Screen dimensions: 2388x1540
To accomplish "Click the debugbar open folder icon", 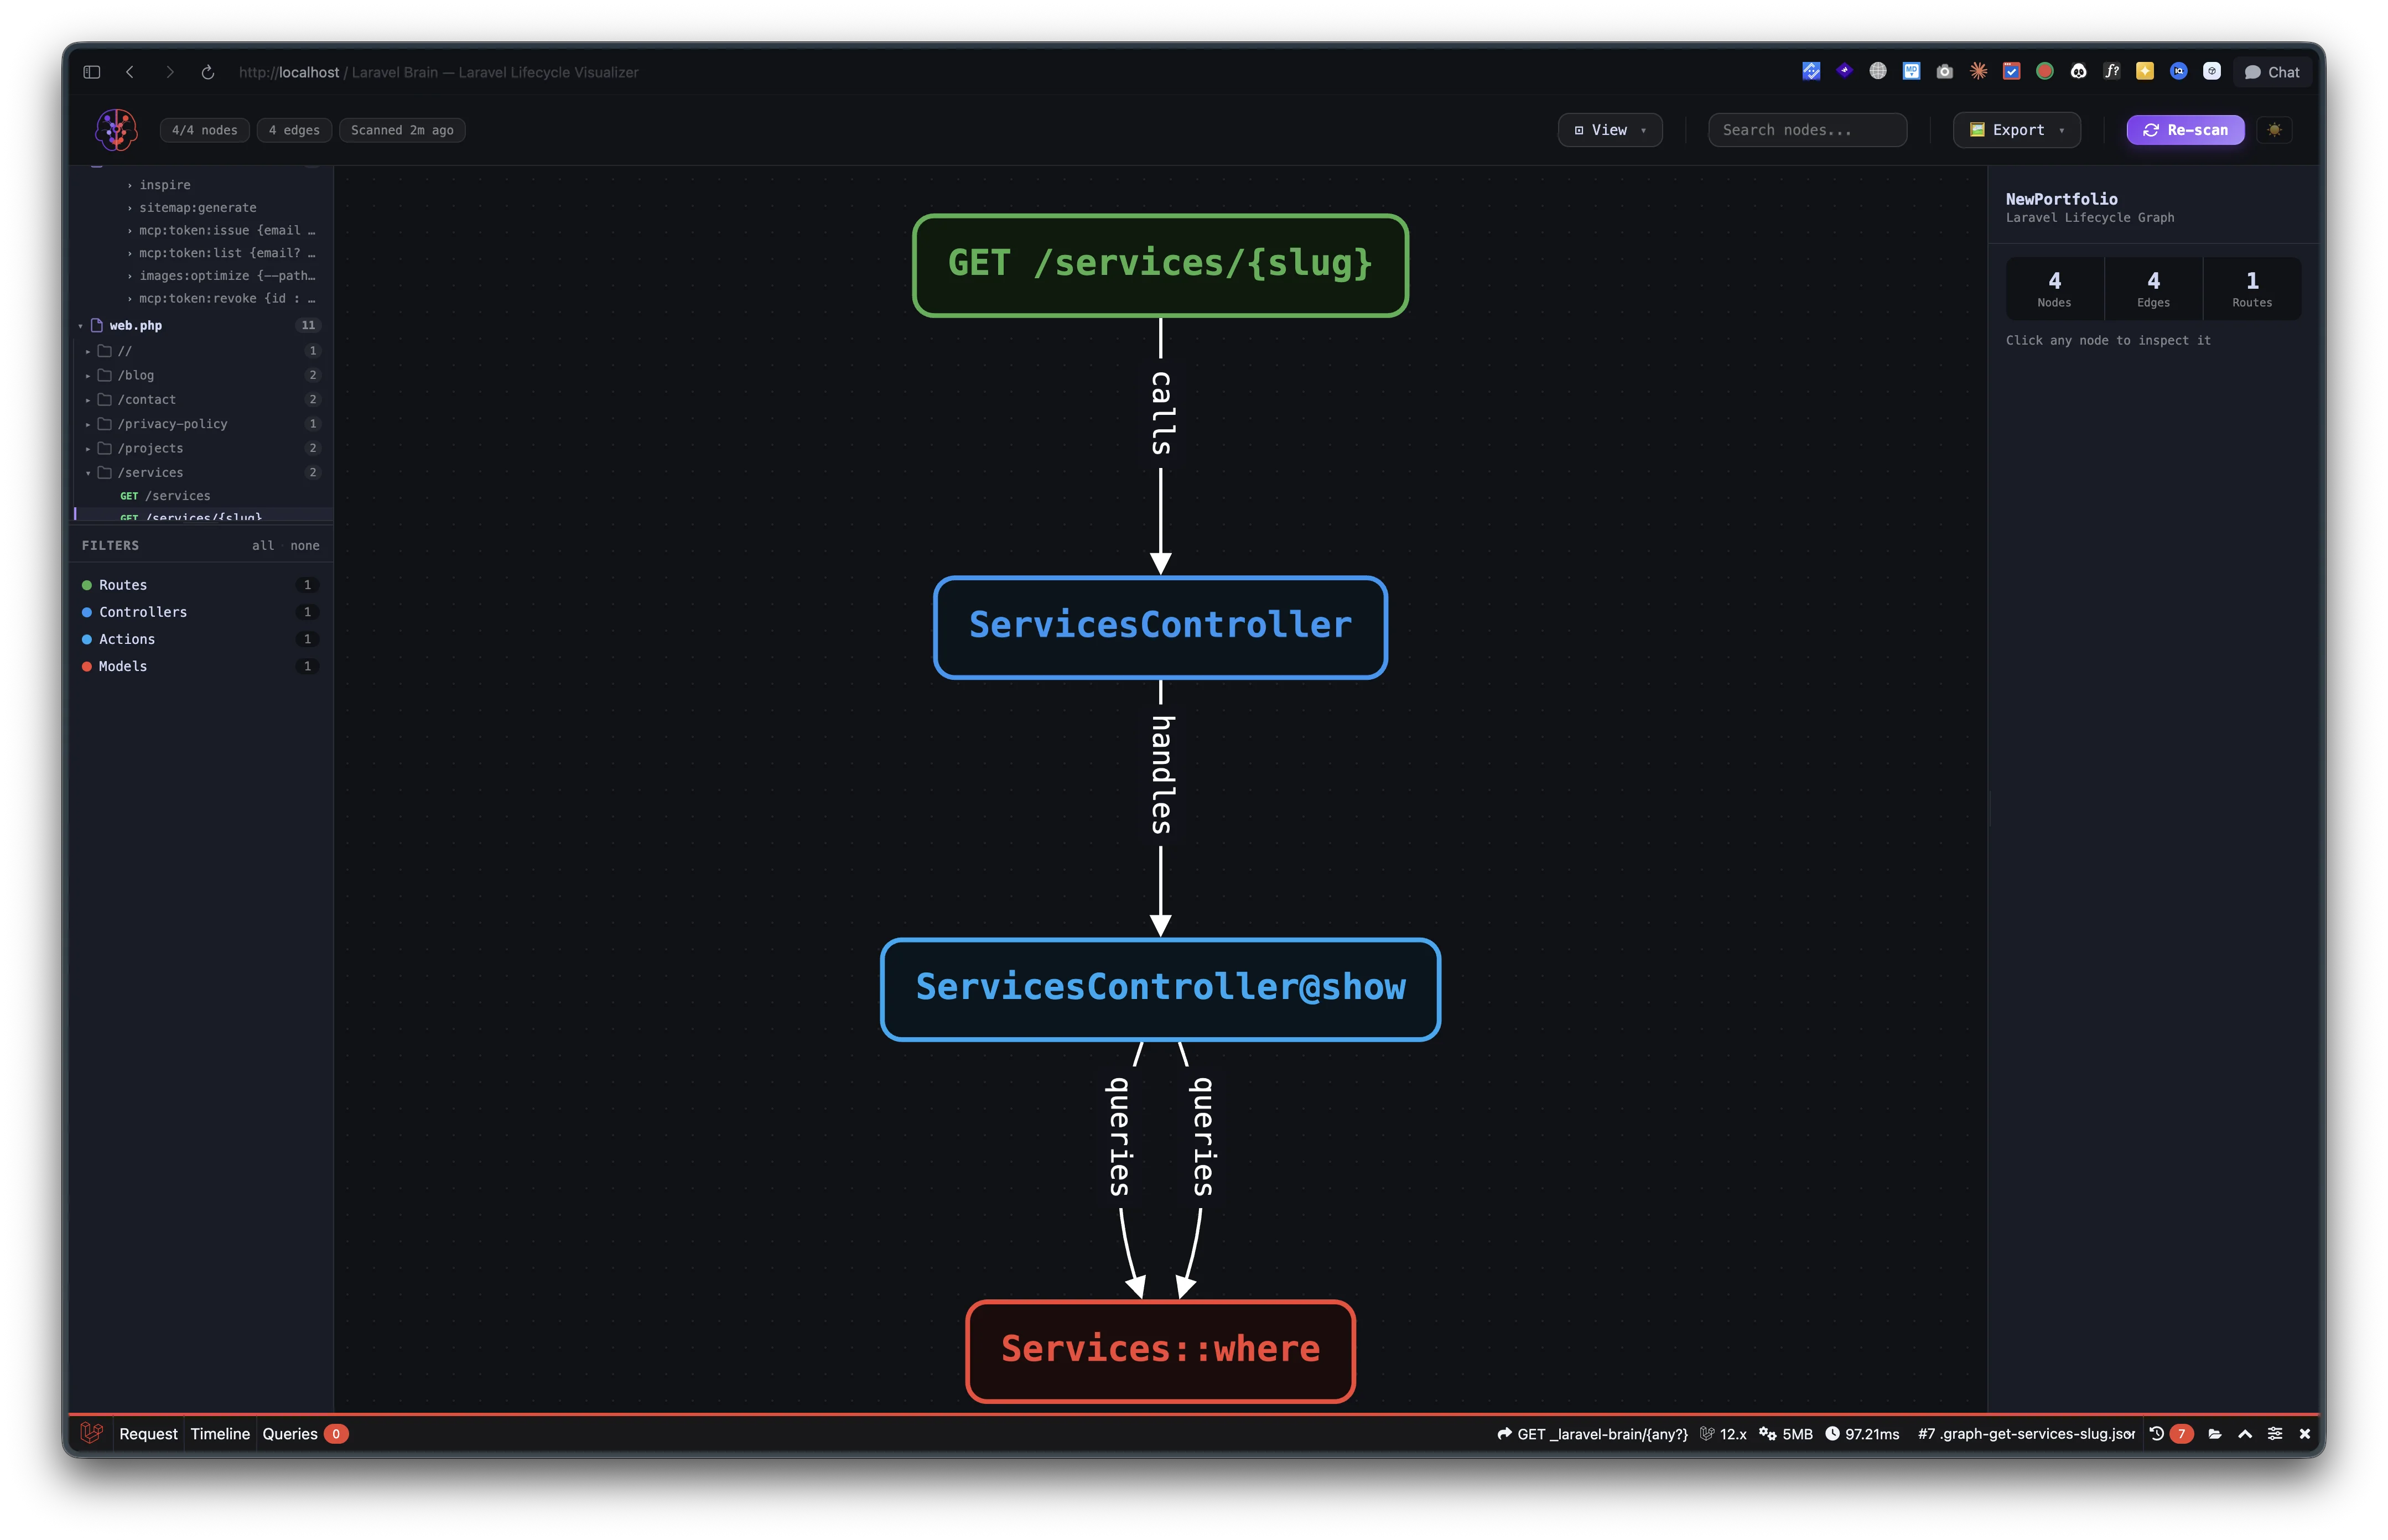I will pos(2215,1433).
